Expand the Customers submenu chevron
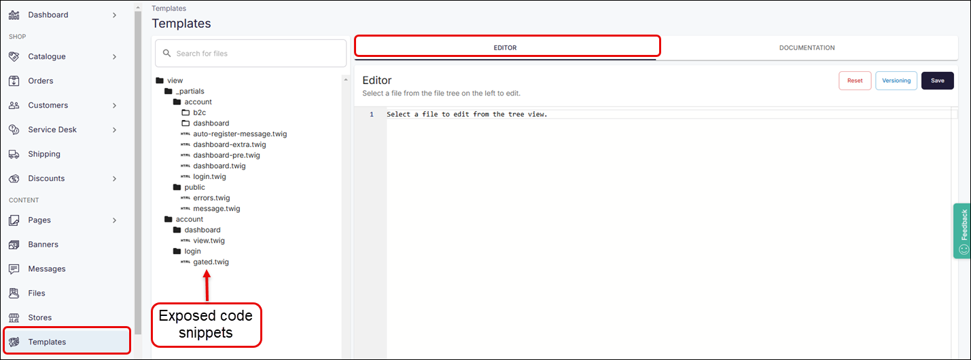 pos(114,106)
